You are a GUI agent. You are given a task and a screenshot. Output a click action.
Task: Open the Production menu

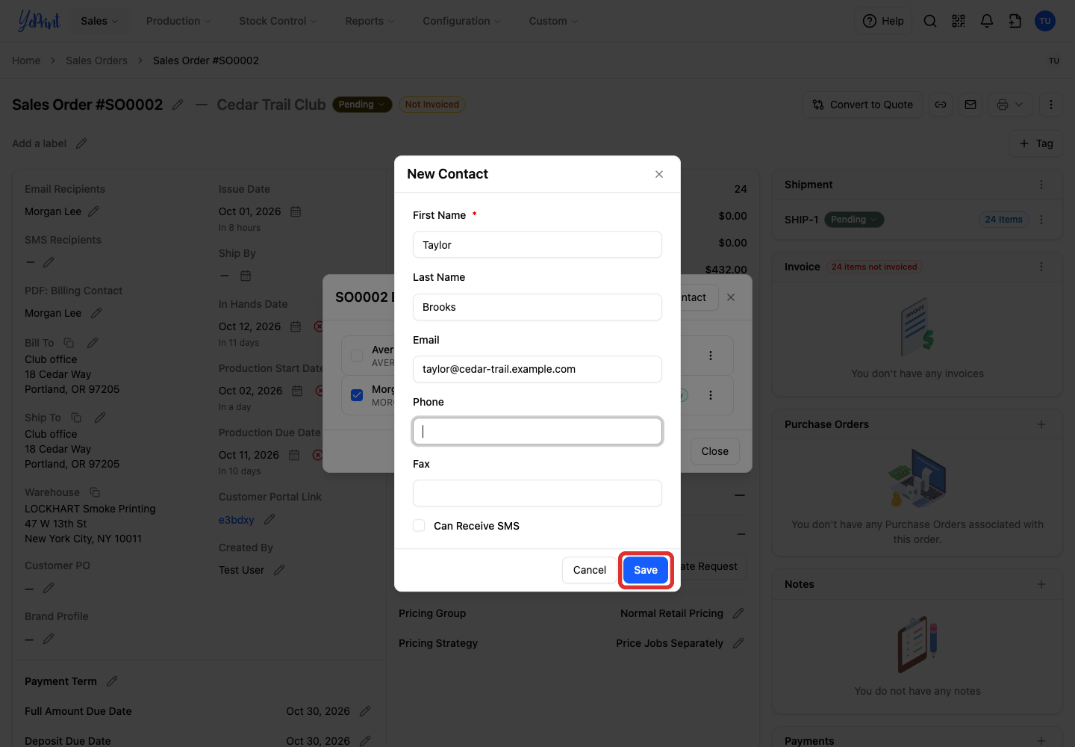tap(178, 21)
